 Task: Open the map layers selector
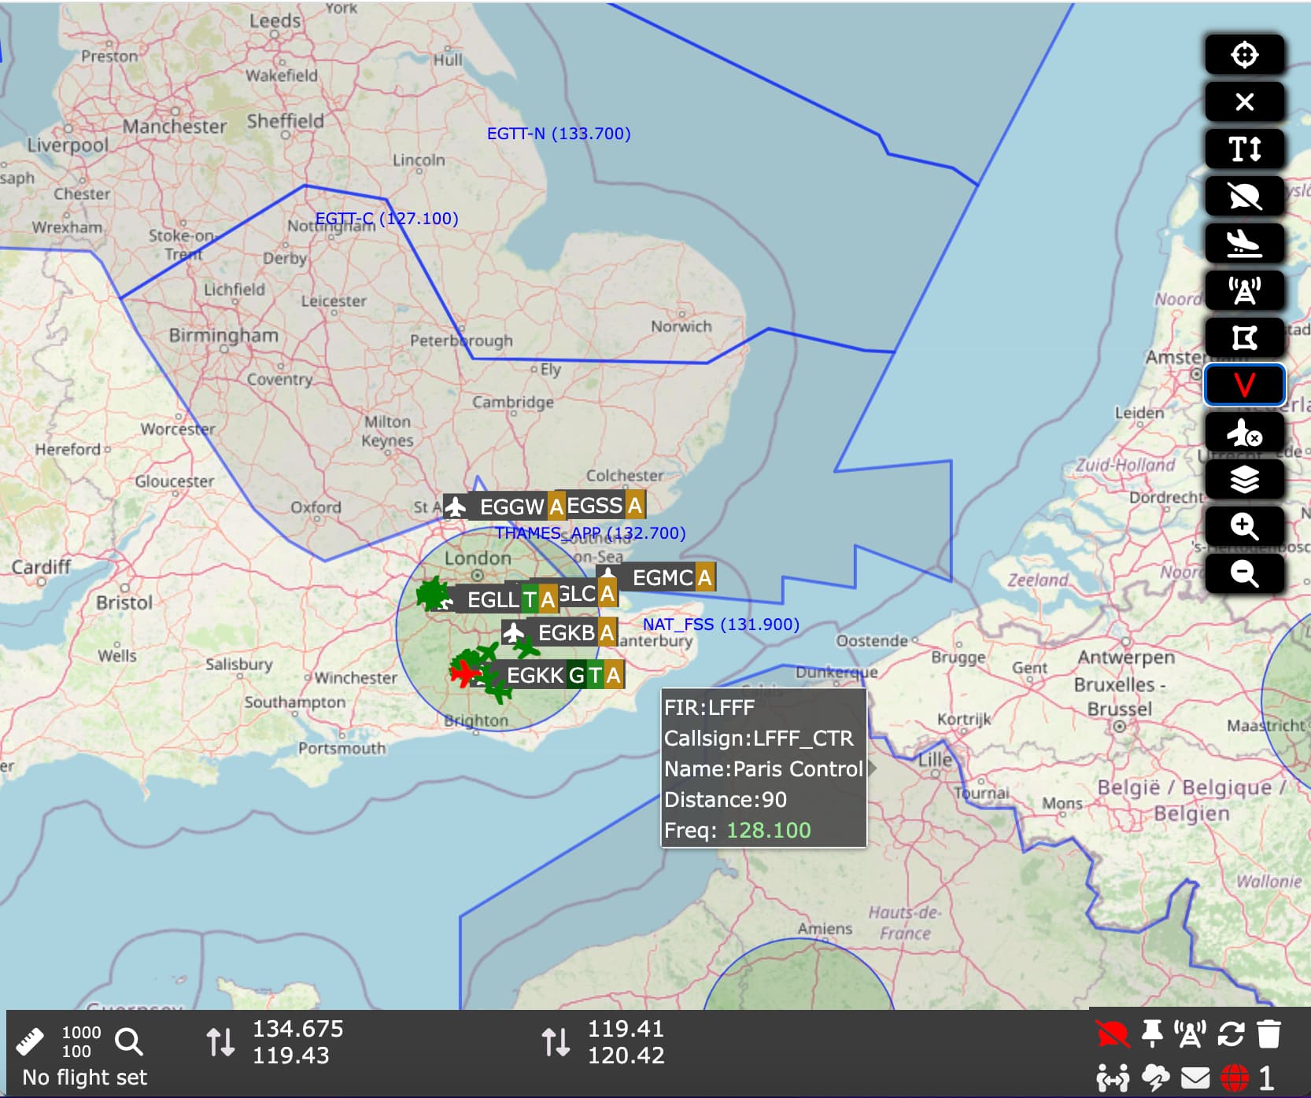pyautogui.click(x=1244, y=480)
